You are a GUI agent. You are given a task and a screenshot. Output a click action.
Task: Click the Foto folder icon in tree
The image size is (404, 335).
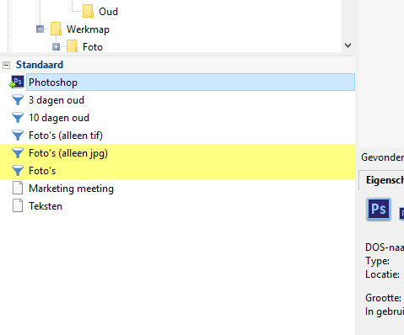(x=73, y=46)
